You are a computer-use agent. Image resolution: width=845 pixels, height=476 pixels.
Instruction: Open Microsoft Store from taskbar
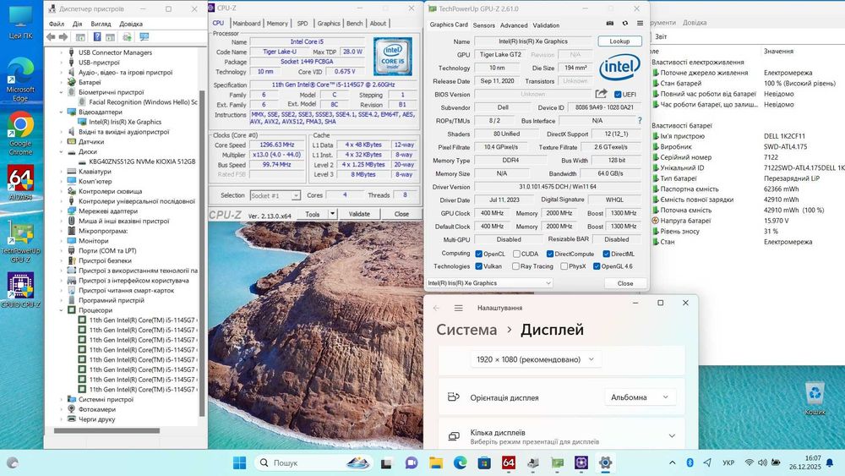pos(484,462)
